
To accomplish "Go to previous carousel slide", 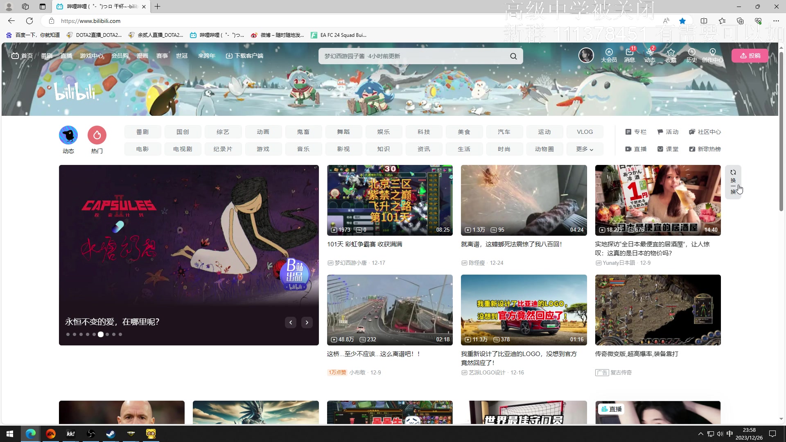I will pos(291,322).
